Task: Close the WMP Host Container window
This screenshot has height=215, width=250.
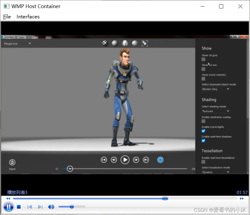Action: pyautogui.click(x=240, y=6)
